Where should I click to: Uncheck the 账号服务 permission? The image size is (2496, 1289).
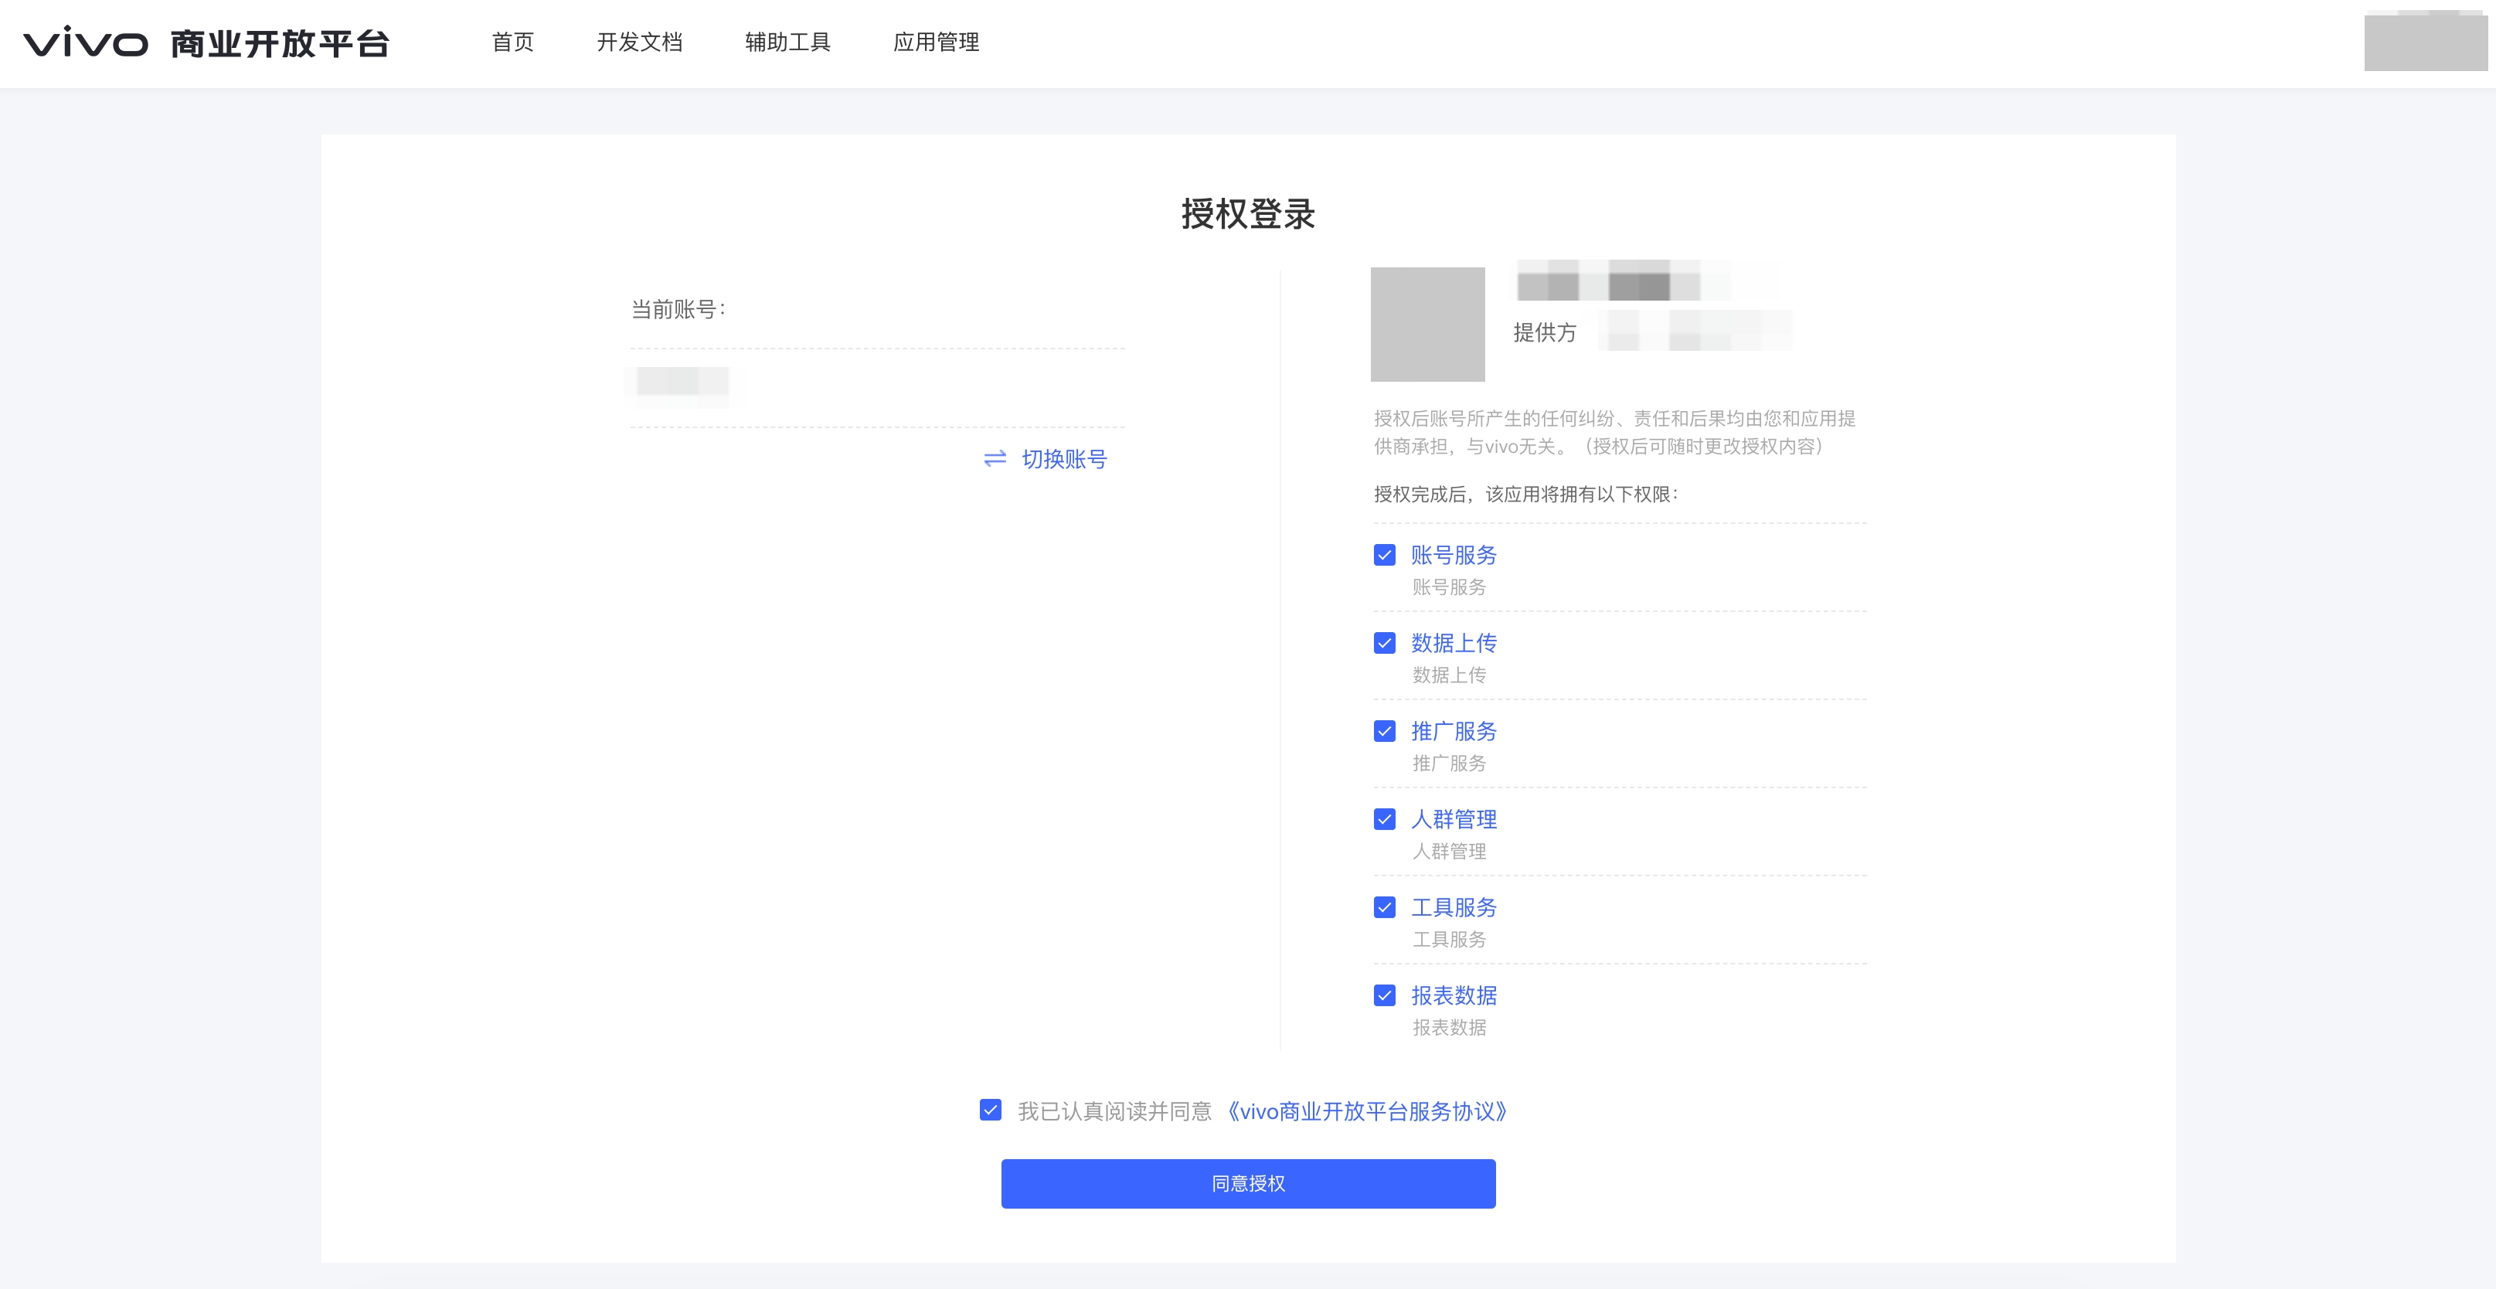(x=1385, y=554)
